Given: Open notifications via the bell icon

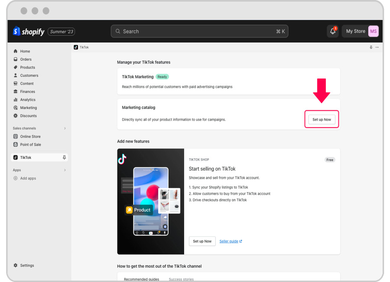Looking at the screenshot, I should coord(332,31).
